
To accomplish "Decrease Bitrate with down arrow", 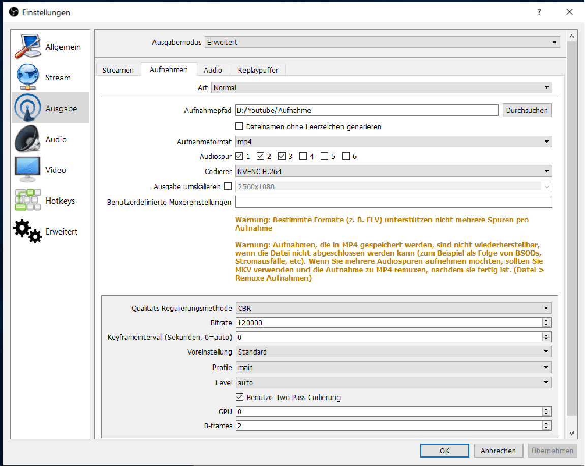I will [546, 325].
